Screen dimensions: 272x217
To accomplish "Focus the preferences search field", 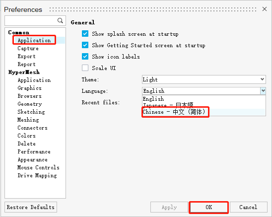I will pos(31,20).
